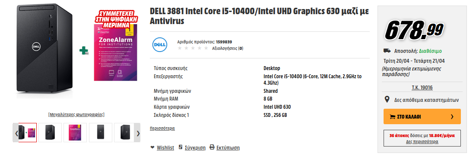This screenshot has height=159, width=476.
Task: Select the second Dell tower thumbnail
Action: pos(100,132)
